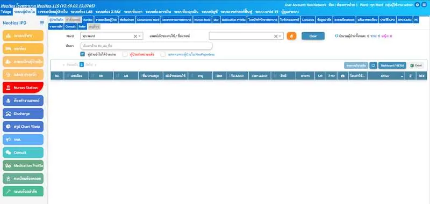The height and width of the screenshot is (204, 430).
Task: Click the X-ray column header
Action: coord(332,76)
